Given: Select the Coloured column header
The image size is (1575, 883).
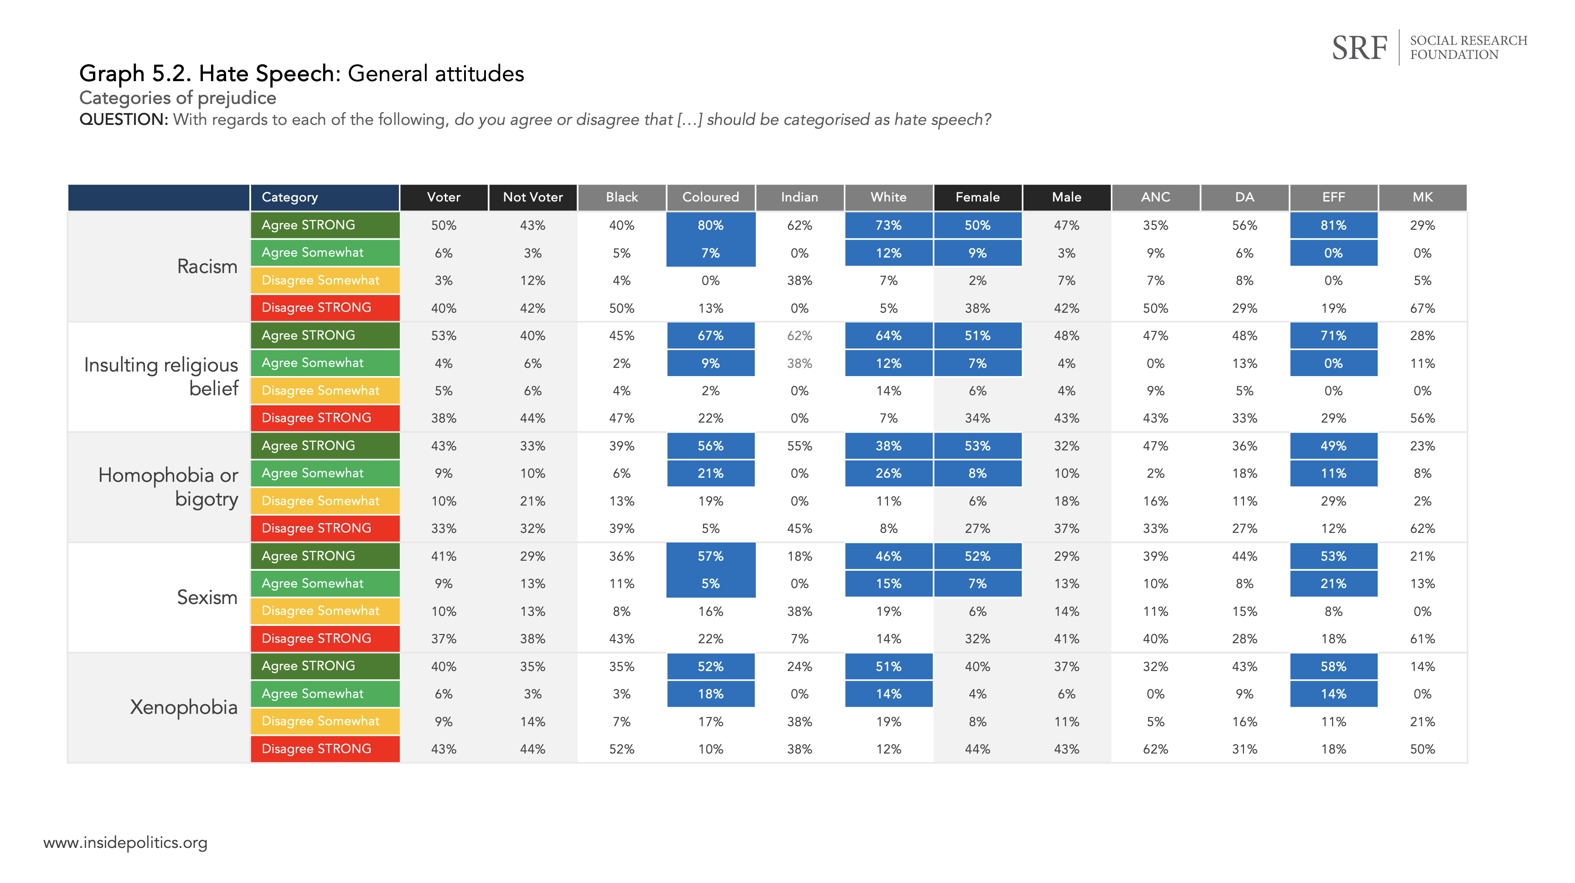Looking at the screenshot, I should pos(711,197).
